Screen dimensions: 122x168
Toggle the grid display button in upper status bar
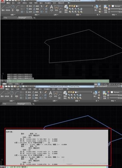coord(99,84)
